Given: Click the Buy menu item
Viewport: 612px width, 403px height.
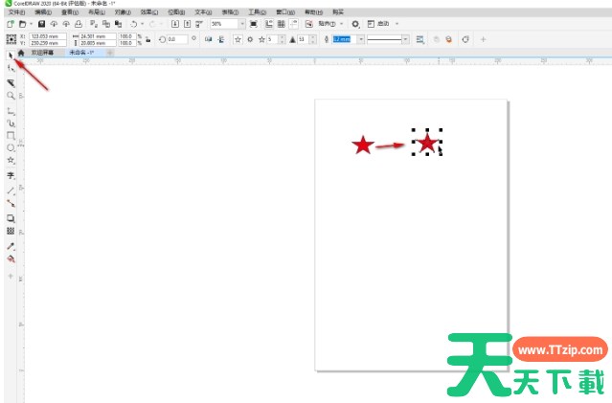Looking at the screenshot, I should 338,12.
